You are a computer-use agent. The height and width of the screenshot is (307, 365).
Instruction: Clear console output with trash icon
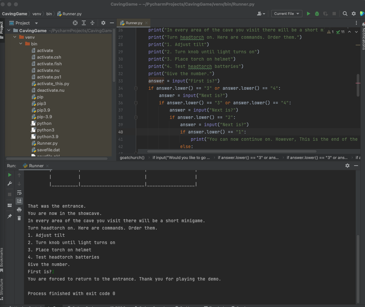pos(19,218)
